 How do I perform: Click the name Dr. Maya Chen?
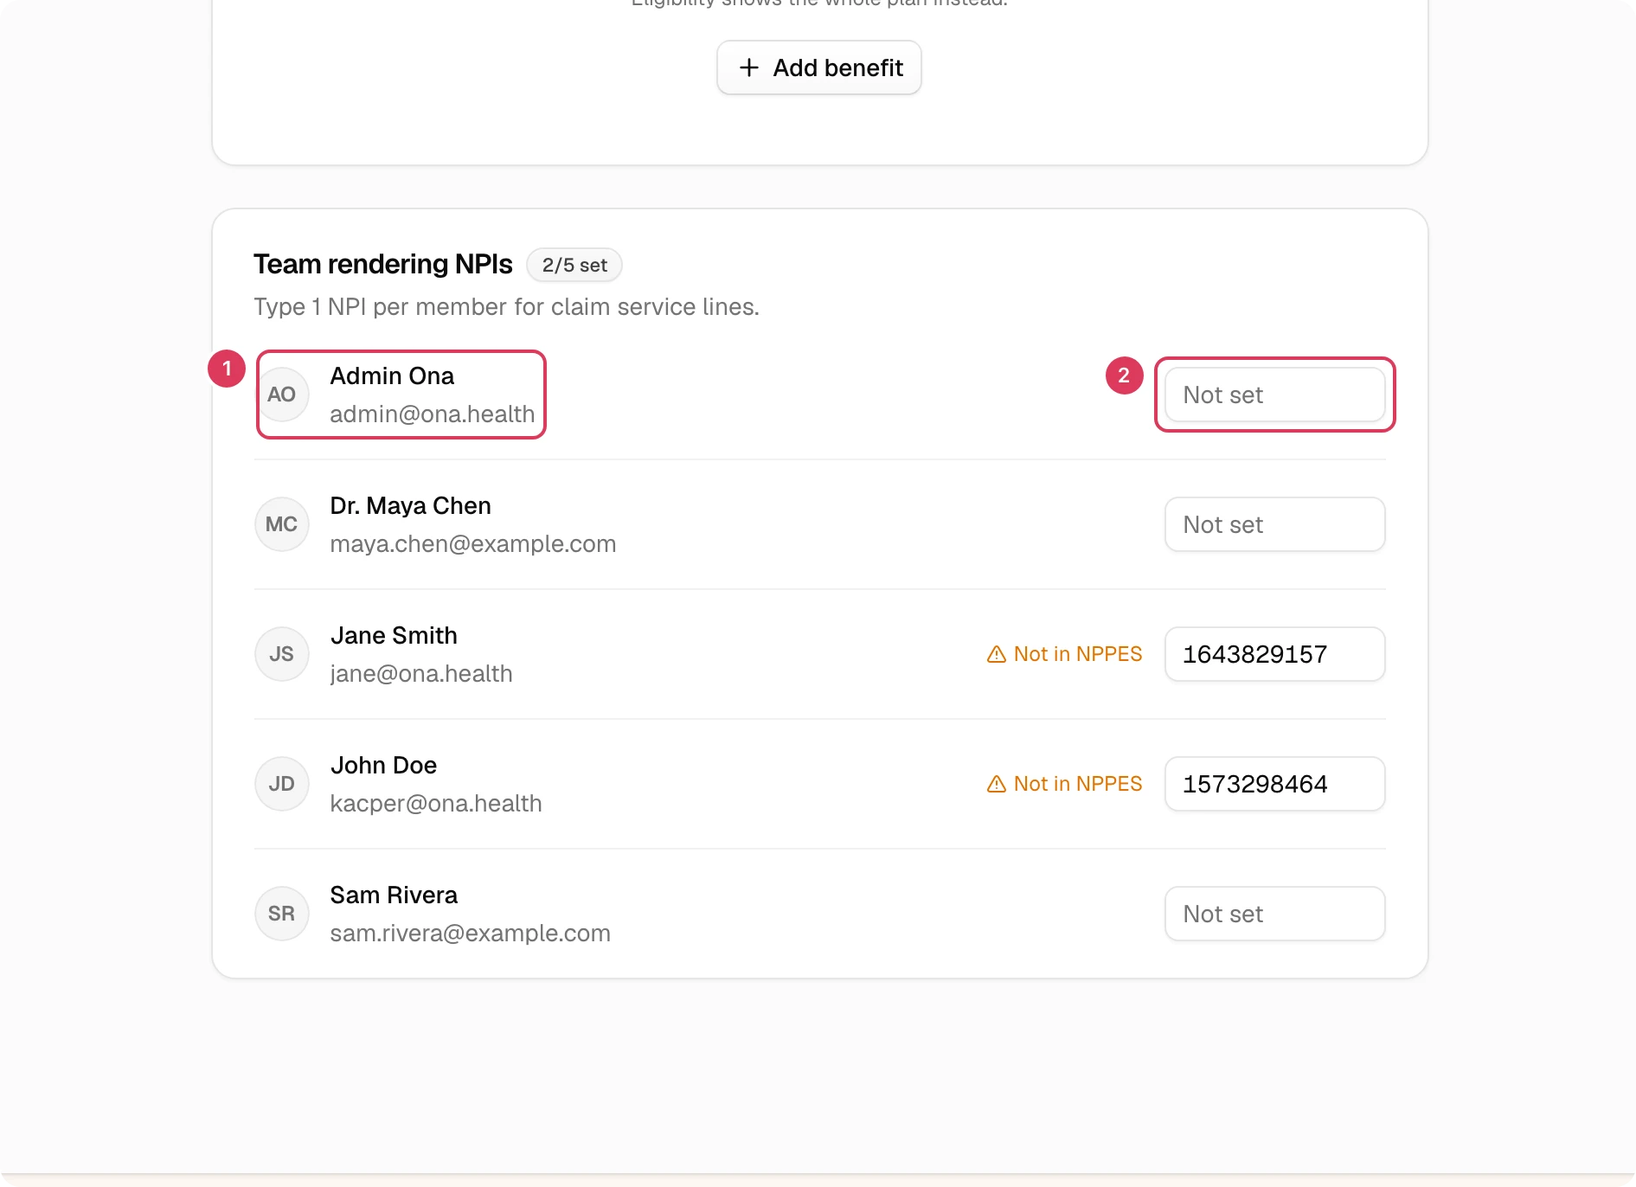coord(411,505)
